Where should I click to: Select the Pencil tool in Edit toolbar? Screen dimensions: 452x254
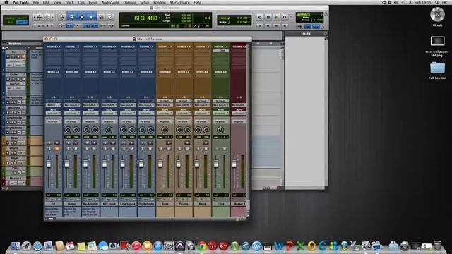click(x=110, y=17)
